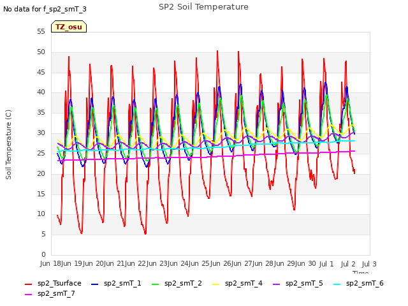Click the green sp2_smT_2 legend swatch
Screen dimensions: 408x306
[x=156, y=284]
